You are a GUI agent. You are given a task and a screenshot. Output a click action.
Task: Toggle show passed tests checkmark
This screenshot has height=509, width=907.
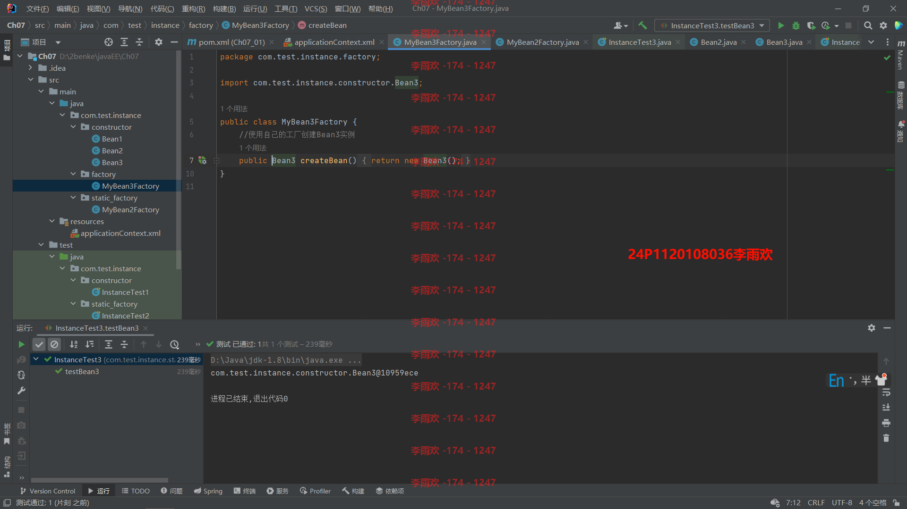[39, 344]
